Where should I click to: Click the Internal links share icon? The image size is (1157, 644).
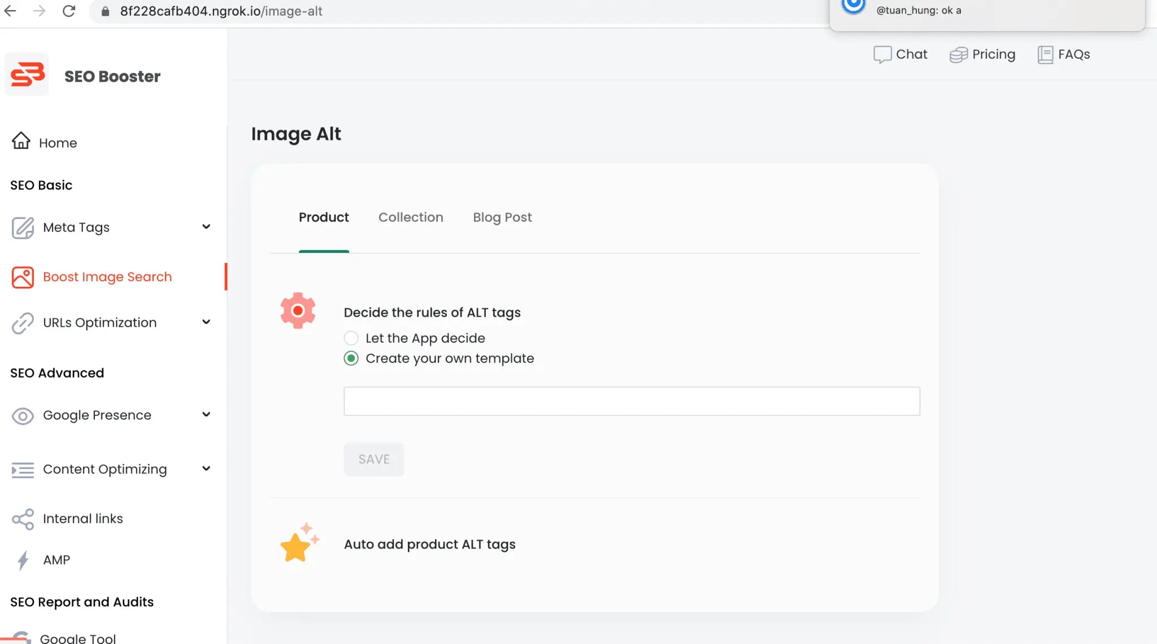point(23,519)
